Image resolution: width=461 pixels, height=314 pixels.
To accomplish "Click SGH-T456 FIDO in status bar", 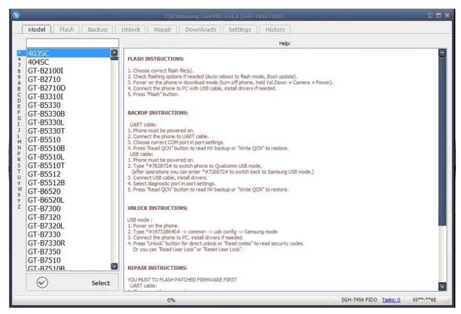I will pos(359,300).
